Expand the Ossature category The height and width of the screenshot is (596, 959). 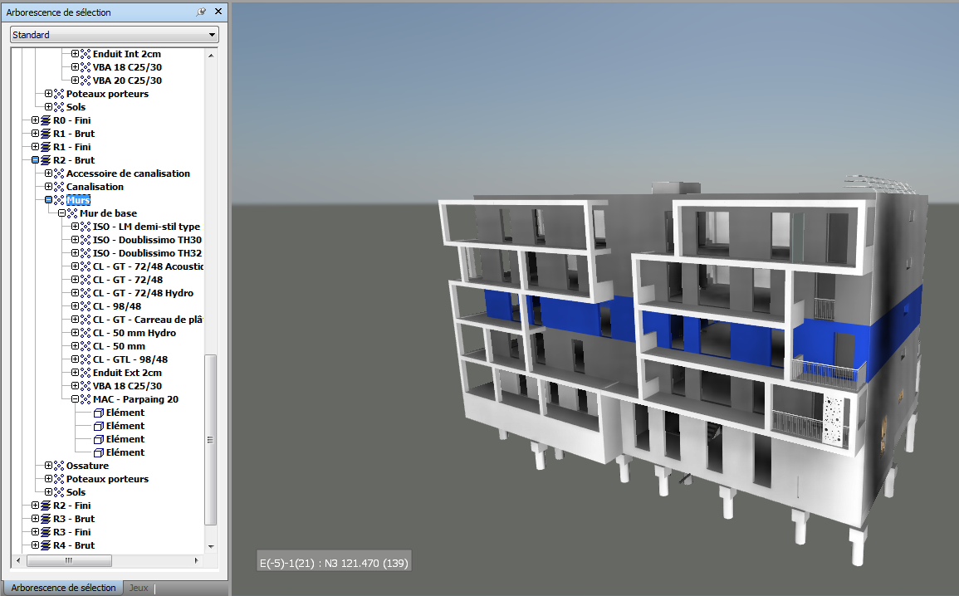(48, 466)
